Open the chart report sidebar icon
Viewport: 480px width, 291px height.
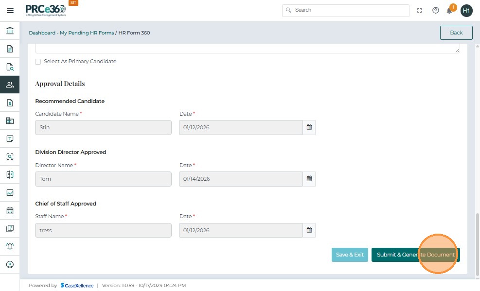point(10,193)
